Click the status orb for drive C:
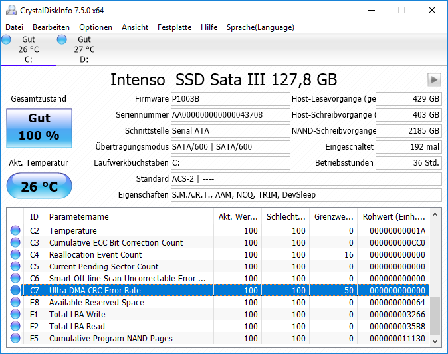448x354 pixels. (6, 39)
